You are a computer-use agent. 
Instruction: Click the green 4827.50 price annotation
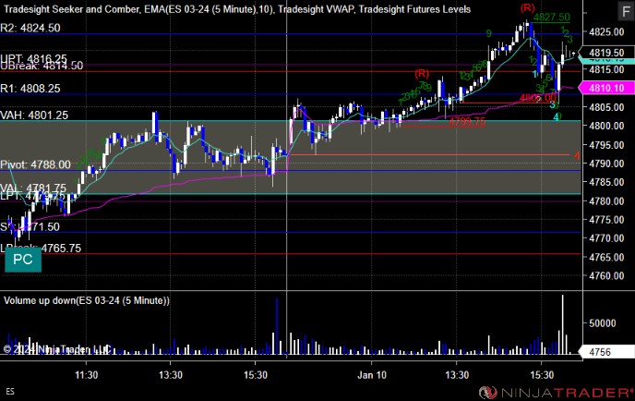[x=552, y=17]
